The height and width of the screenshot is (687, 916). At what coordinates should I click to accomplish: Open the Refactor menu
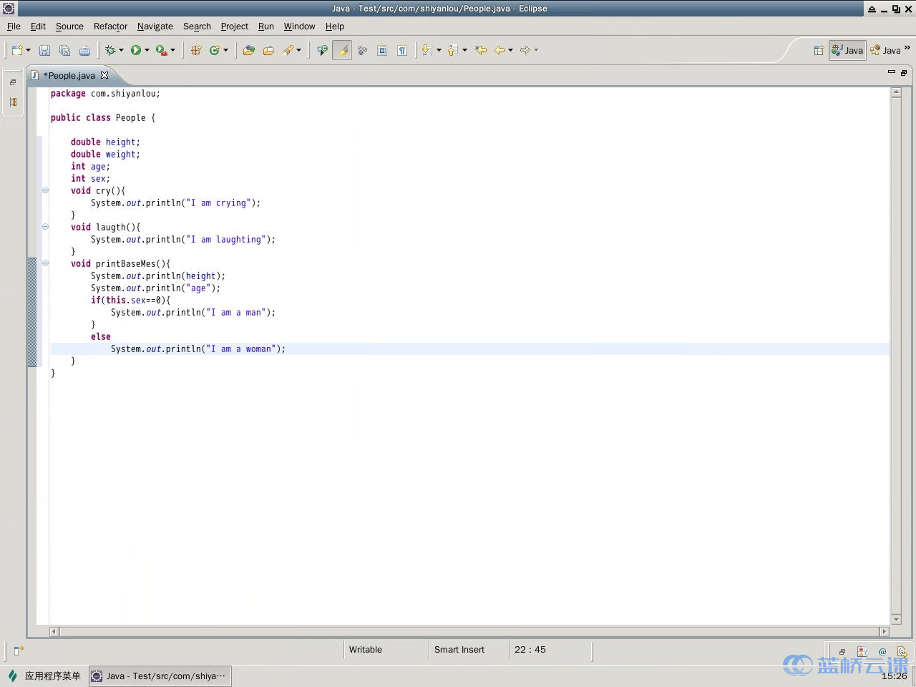pos(110,26)
